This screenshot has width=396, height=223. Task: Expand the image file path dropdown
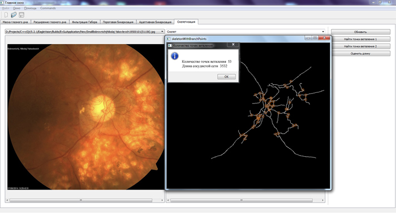pos(162,32)
